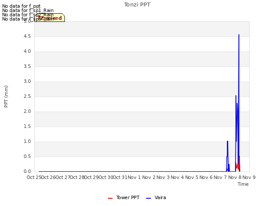Click the Time x-axis label
The height and width of the screenshot is (206, 275).
coord(243,184)
